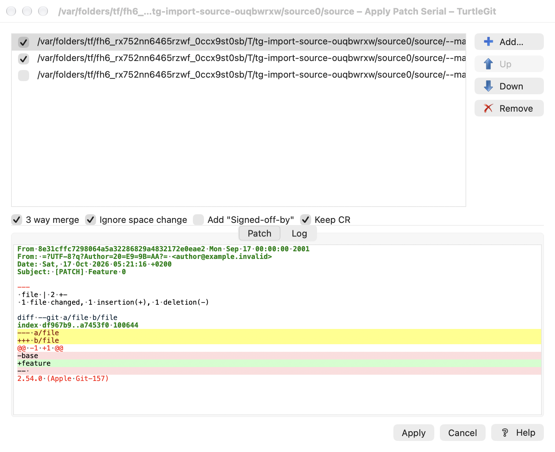Click the 2.54.0 (Apple Git-157) line
Screen dimensions: 555x452
pyautogui.click(x=63, y=379)
